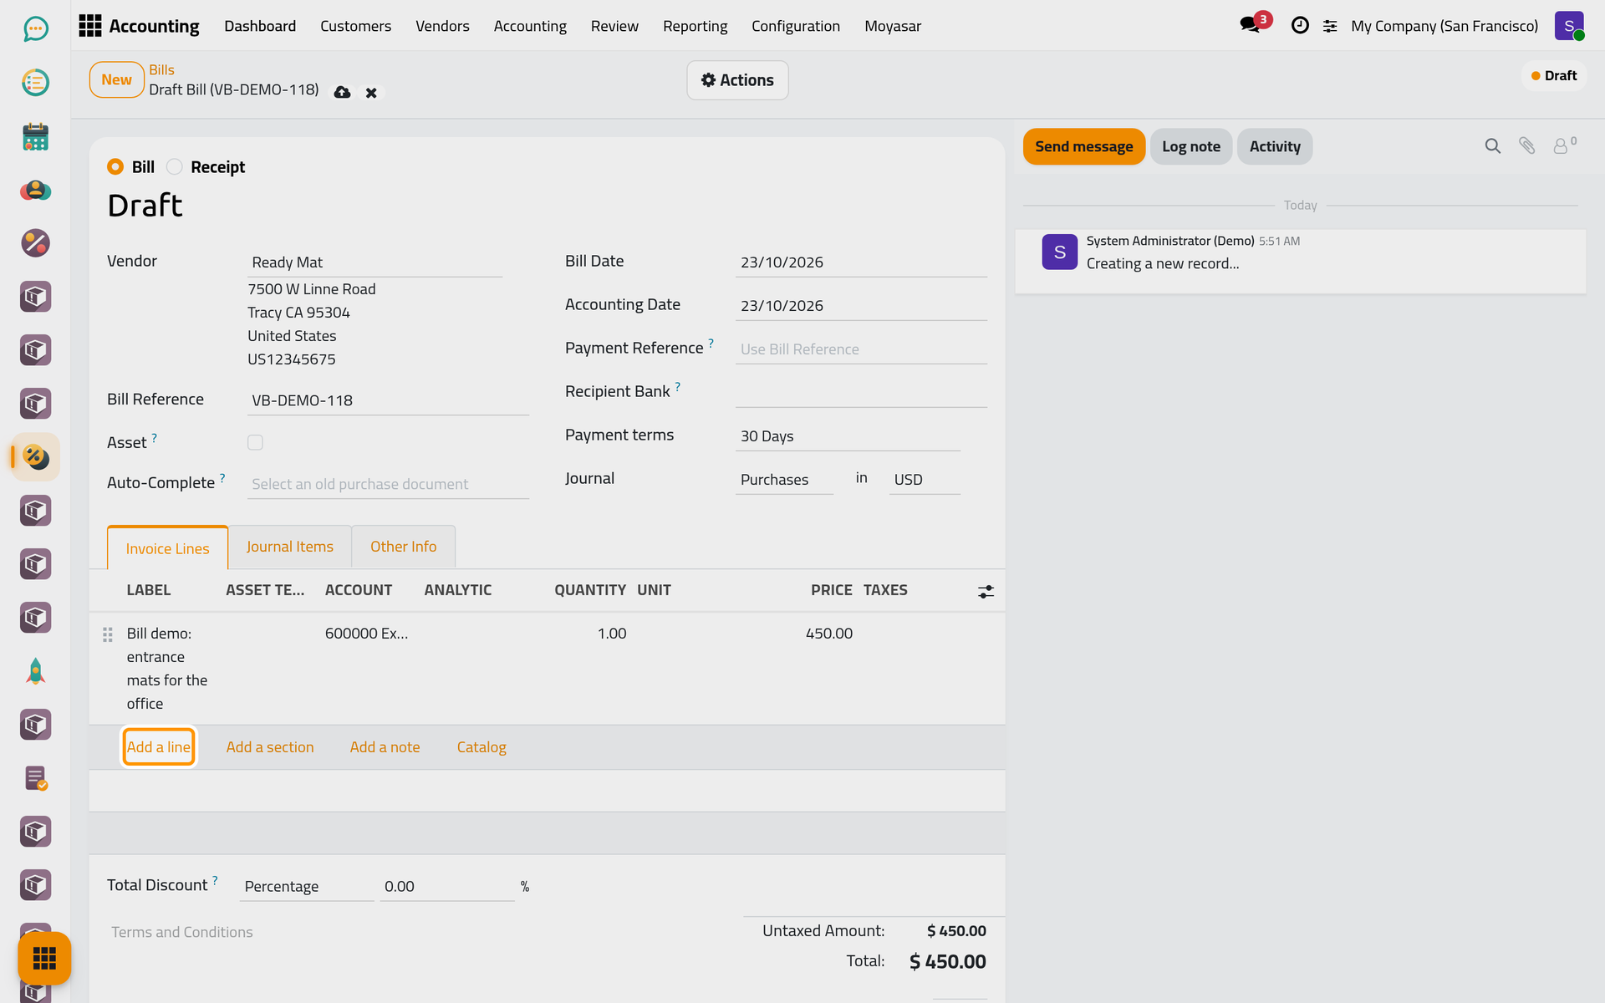Open the Calendar app in sidebar
Image resolution: width=1605 pixels, height=1003 pixels.
(35, 136)
